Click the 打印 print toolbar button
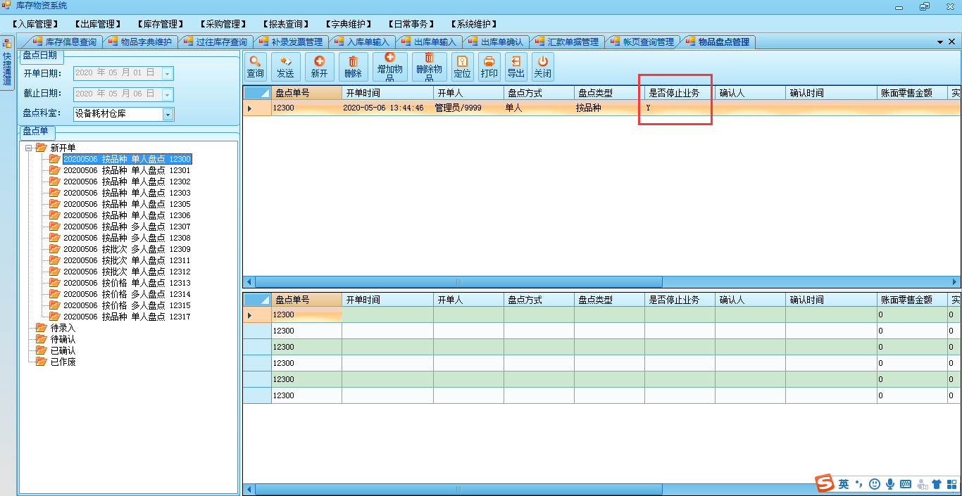 click(489, 67)
